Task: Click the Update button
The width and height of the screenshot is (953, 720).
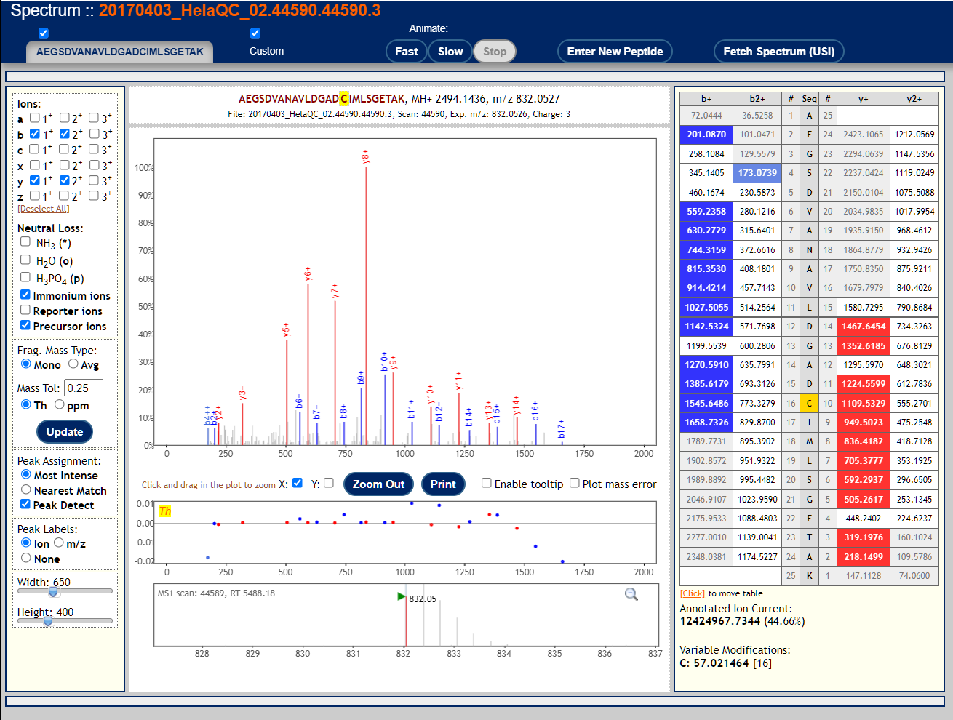Action: pyautogui.click(x=65, y=431)
